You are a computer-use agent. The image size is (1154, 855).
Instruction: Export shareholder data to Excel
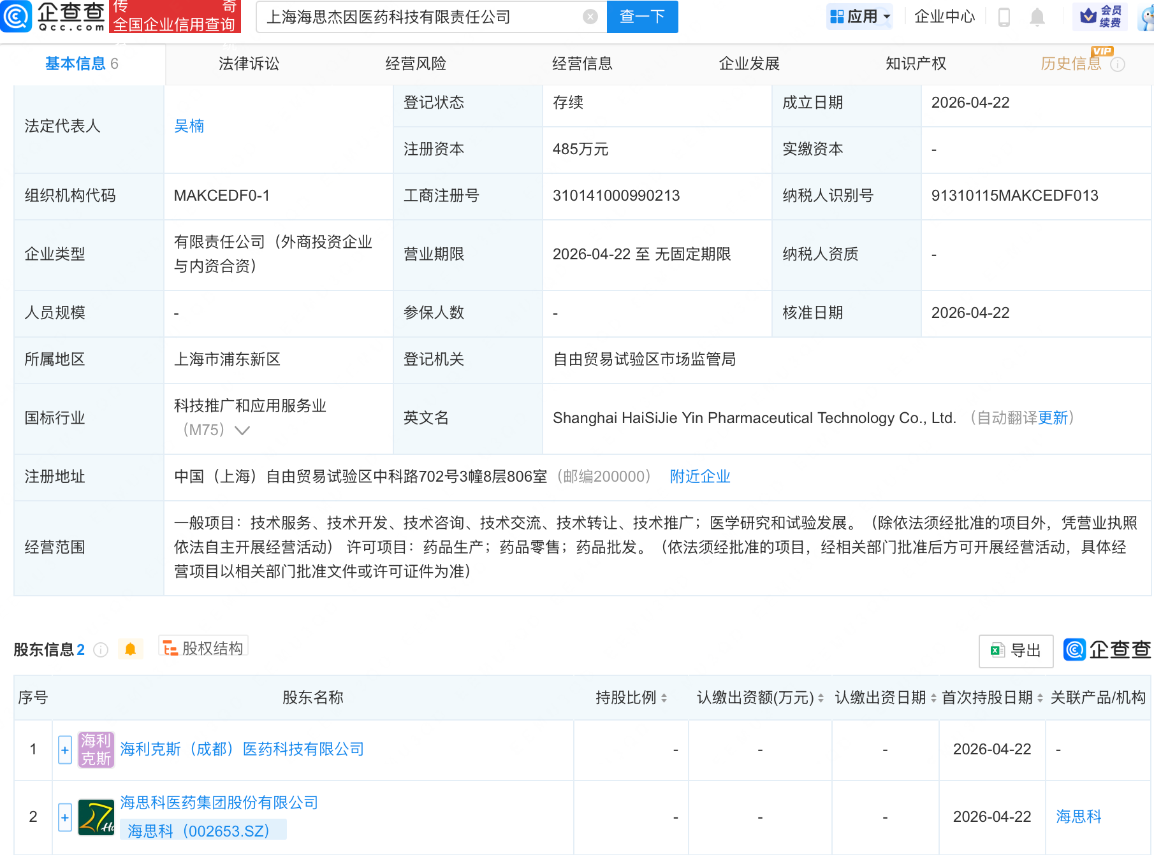coord(1015,650)
